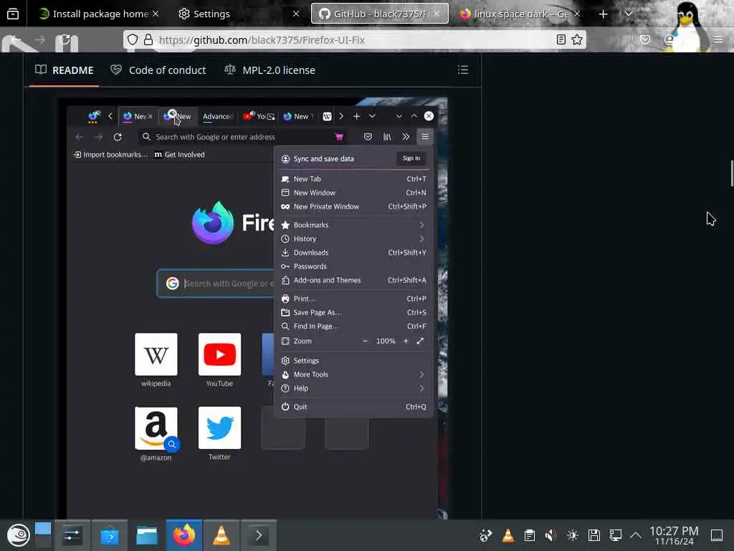Open the tracking protection shield panel
Viewport: 734px width, 551px height.
point(133,40)
